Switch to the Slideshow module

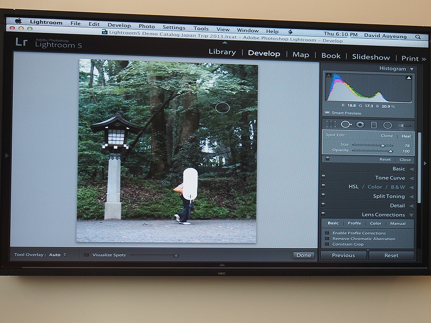pyautogui.click(x=371, y=57)
